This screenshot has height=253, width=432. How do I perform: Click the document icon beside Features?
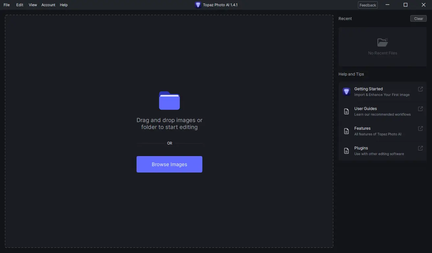346,131
